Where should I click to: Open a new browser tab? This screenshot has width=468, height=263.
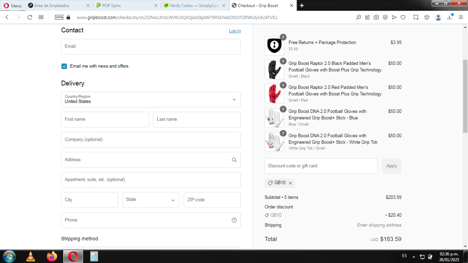coord(302,6)
